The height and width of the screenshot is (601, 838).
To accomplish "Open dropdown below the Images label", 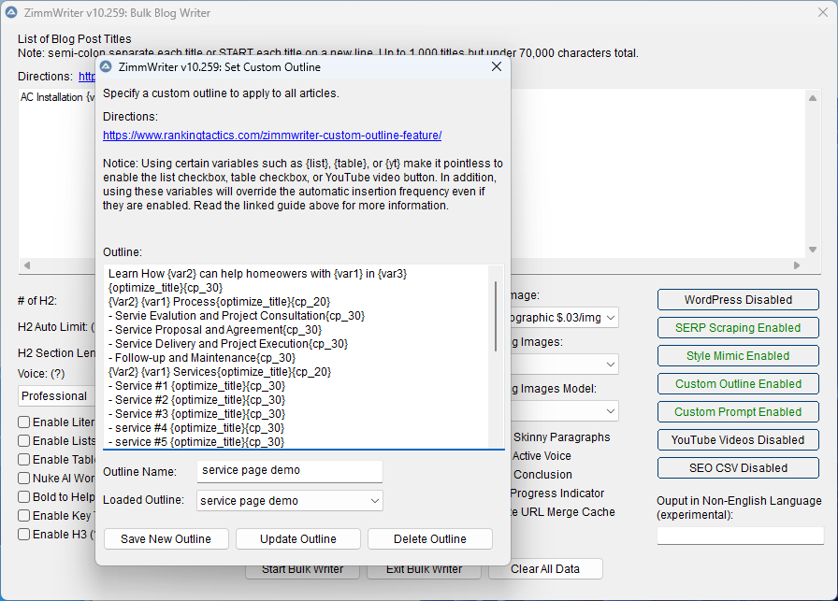I will (564, 365).
